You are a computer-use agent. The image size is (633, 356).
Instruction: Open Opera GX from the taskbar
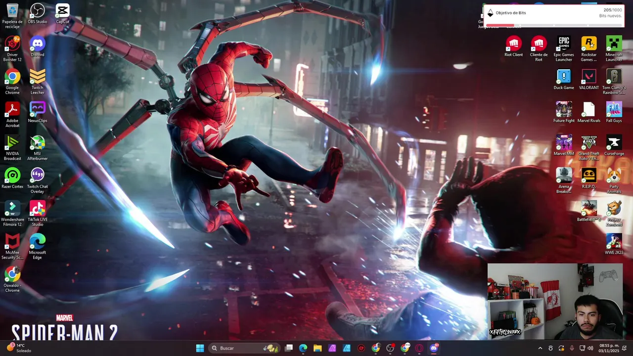[419, 348]
